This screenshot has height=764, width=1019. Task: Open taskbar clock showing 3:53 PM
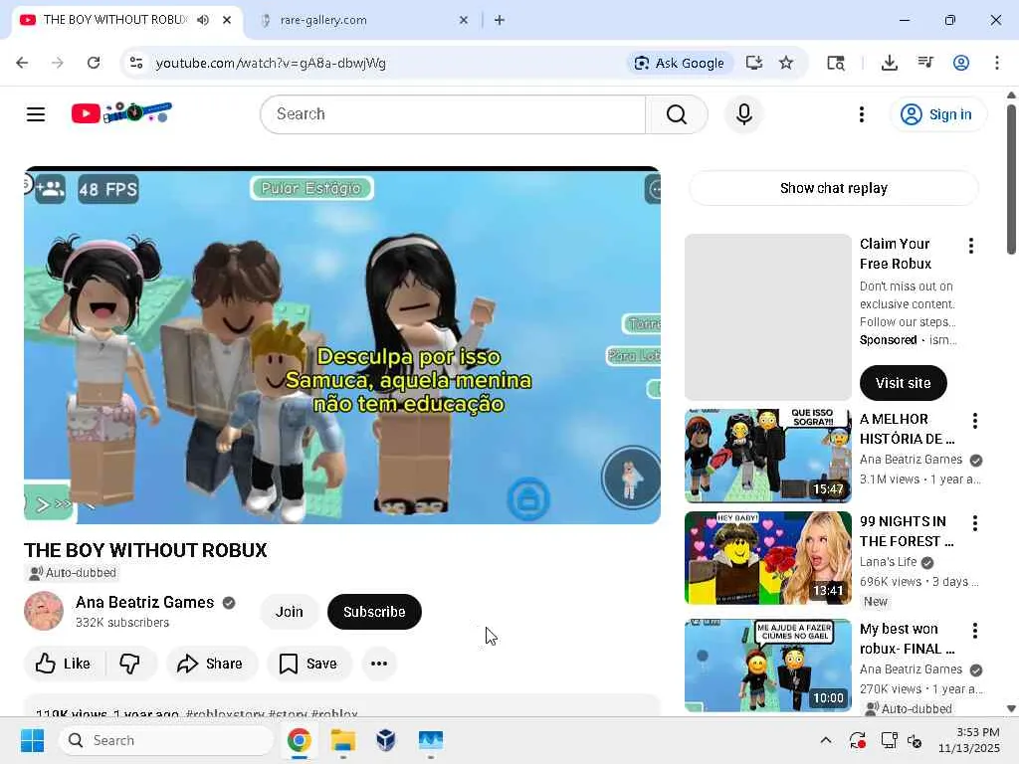(x=968, y=740)
